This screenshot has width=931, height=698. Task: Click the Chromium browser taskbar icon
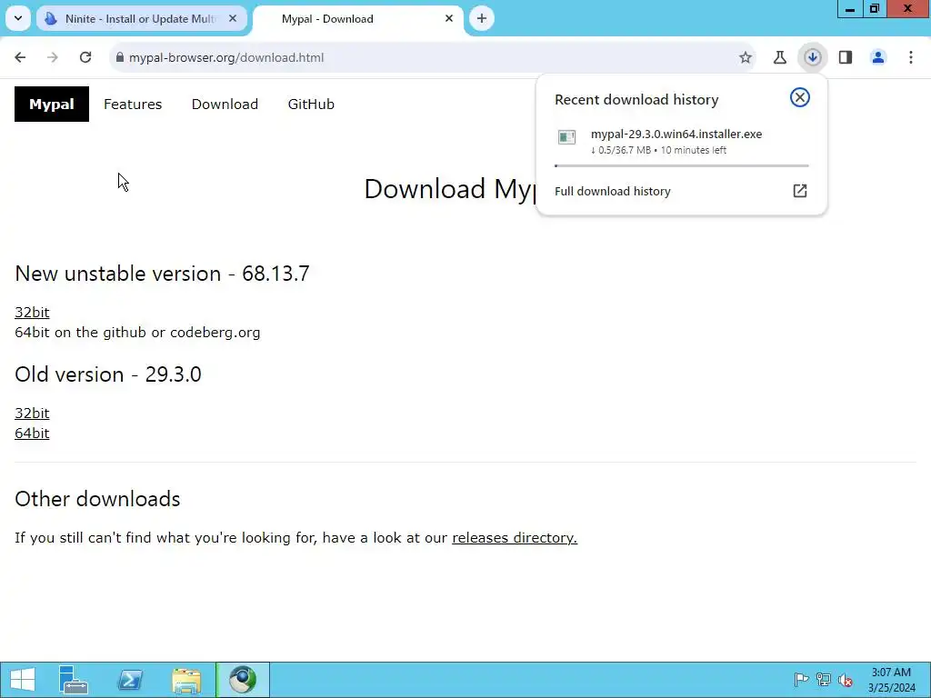pos(242,680)
